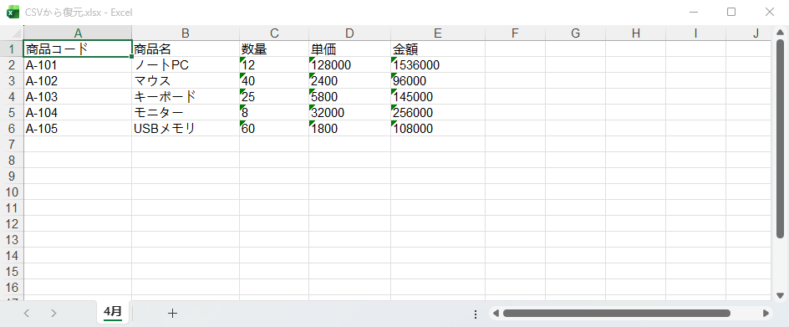Maximize the Excel window
This screenshot has height=327, width=789.
731,12
